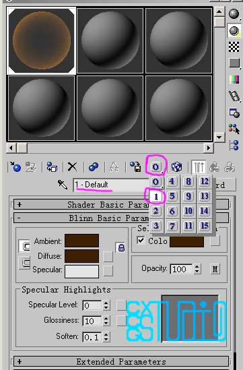Viewport: 243px width, 370px height.
Task: Open the Material Effects Channel flyout button
Action: coord(155,167)
